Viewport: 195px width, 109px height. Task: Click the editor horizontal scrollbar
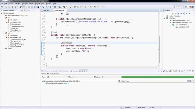pyautogui.click(x=102, y=67)
